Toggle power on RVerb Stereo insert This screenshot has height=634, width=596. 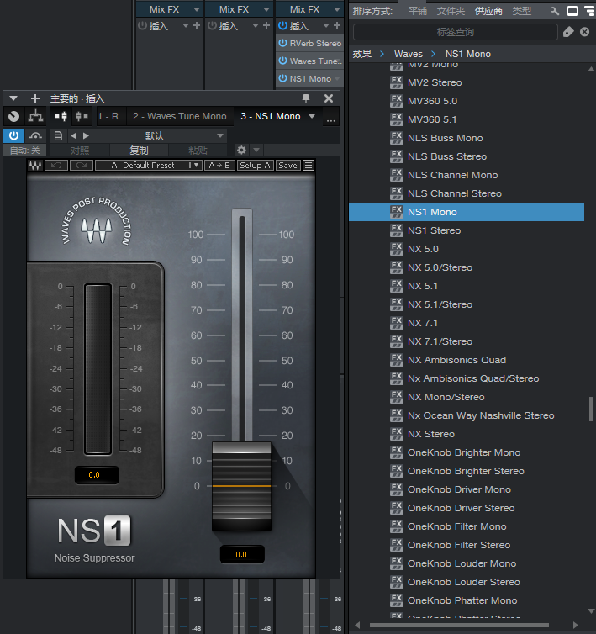(x=282, y=43)
